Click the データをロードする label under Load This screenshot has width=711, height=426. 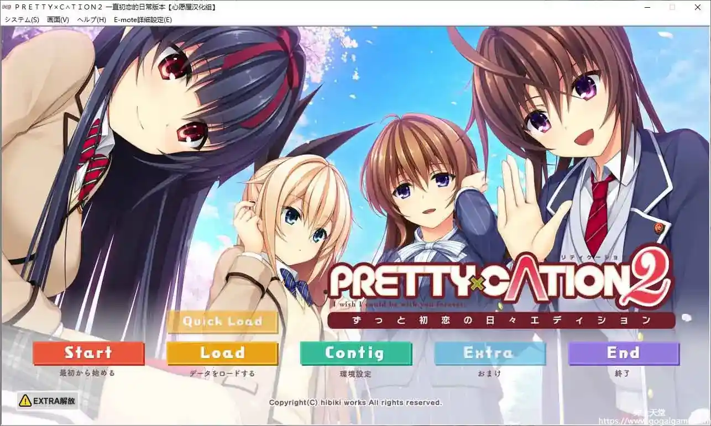pyautogui.click(x=222, y=374)
